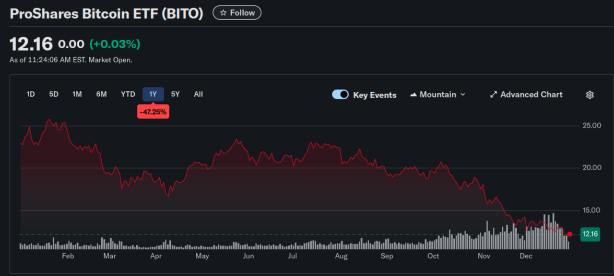
Task: Open chart settings gear icon
Action: [x=590, y=95]
